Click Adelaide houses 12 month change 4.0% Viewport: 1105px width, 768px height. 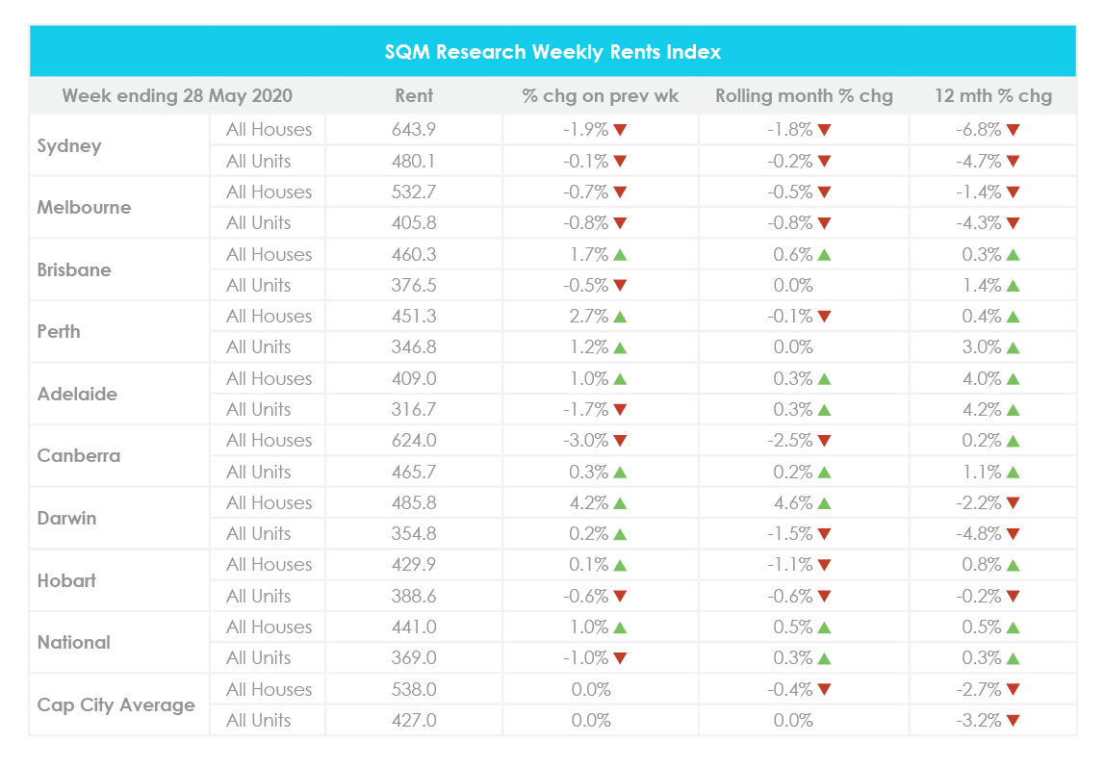point(982,378)
